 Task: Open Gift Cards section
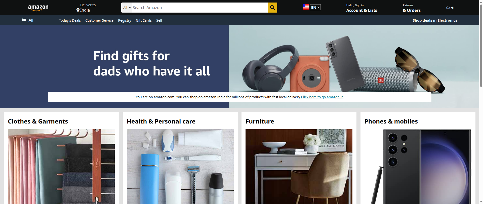pyautogui.click(x=144, y=20)
